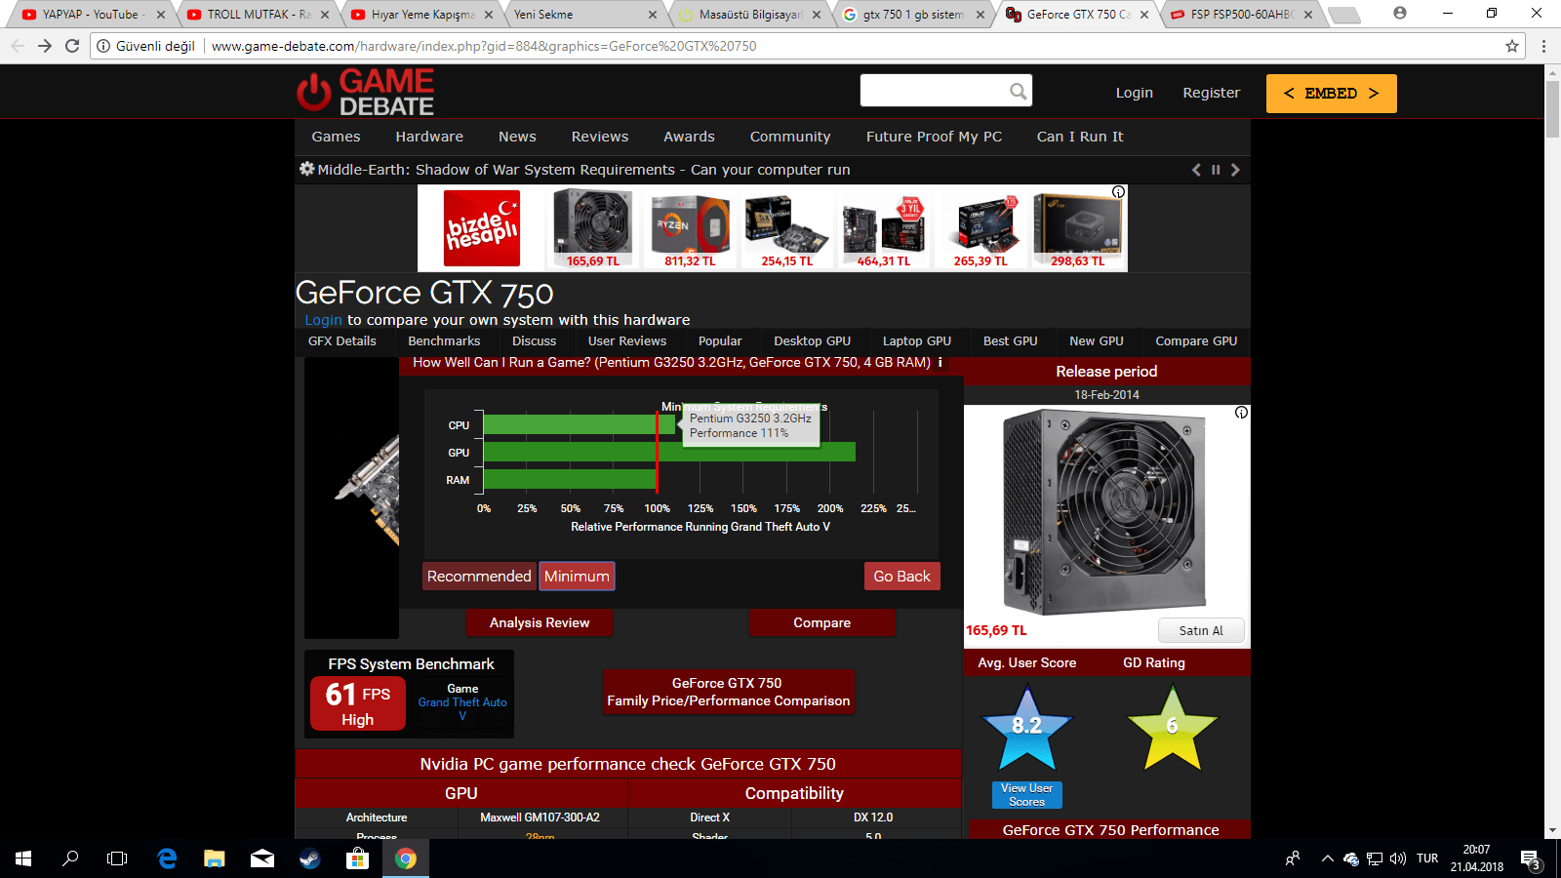The image size is (1561, 878).
Task: Select the User Reviews sub-tab
Action: coord(627,341)
